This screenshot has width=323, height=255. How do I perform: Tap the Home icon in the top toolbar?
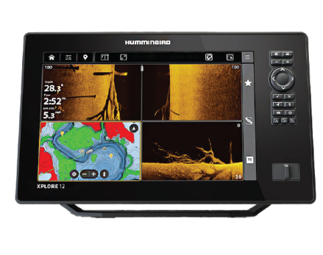[x=52, y=57]
